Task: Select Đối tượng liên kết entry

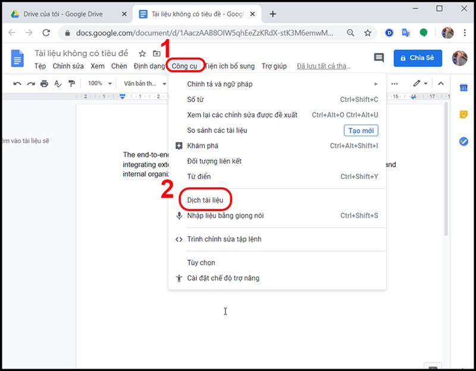Action: [x=277, y=161]
